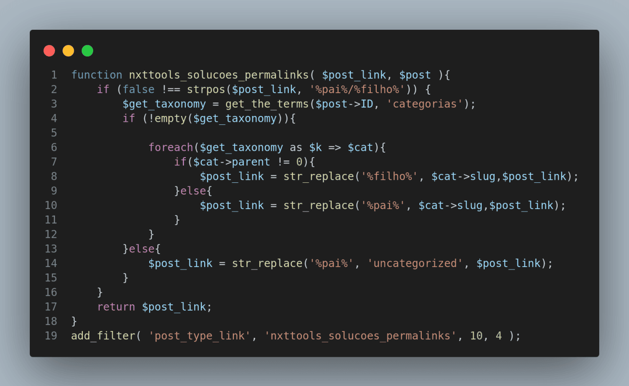Click $cat->slug on line 10
Image resolution: width=629 pixels, height=386 pixels.
(x=451, y=205)
